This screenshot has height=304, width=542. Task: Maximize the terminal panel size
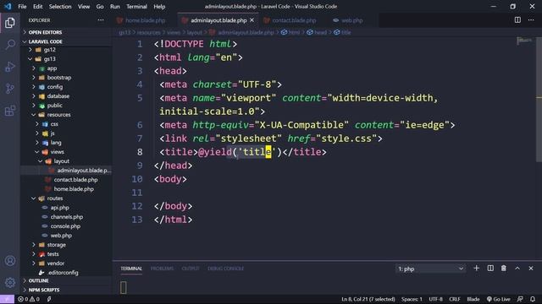coord(517,269)
